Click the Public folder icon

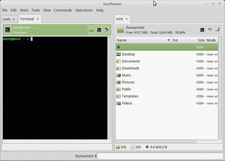point(118,89)
